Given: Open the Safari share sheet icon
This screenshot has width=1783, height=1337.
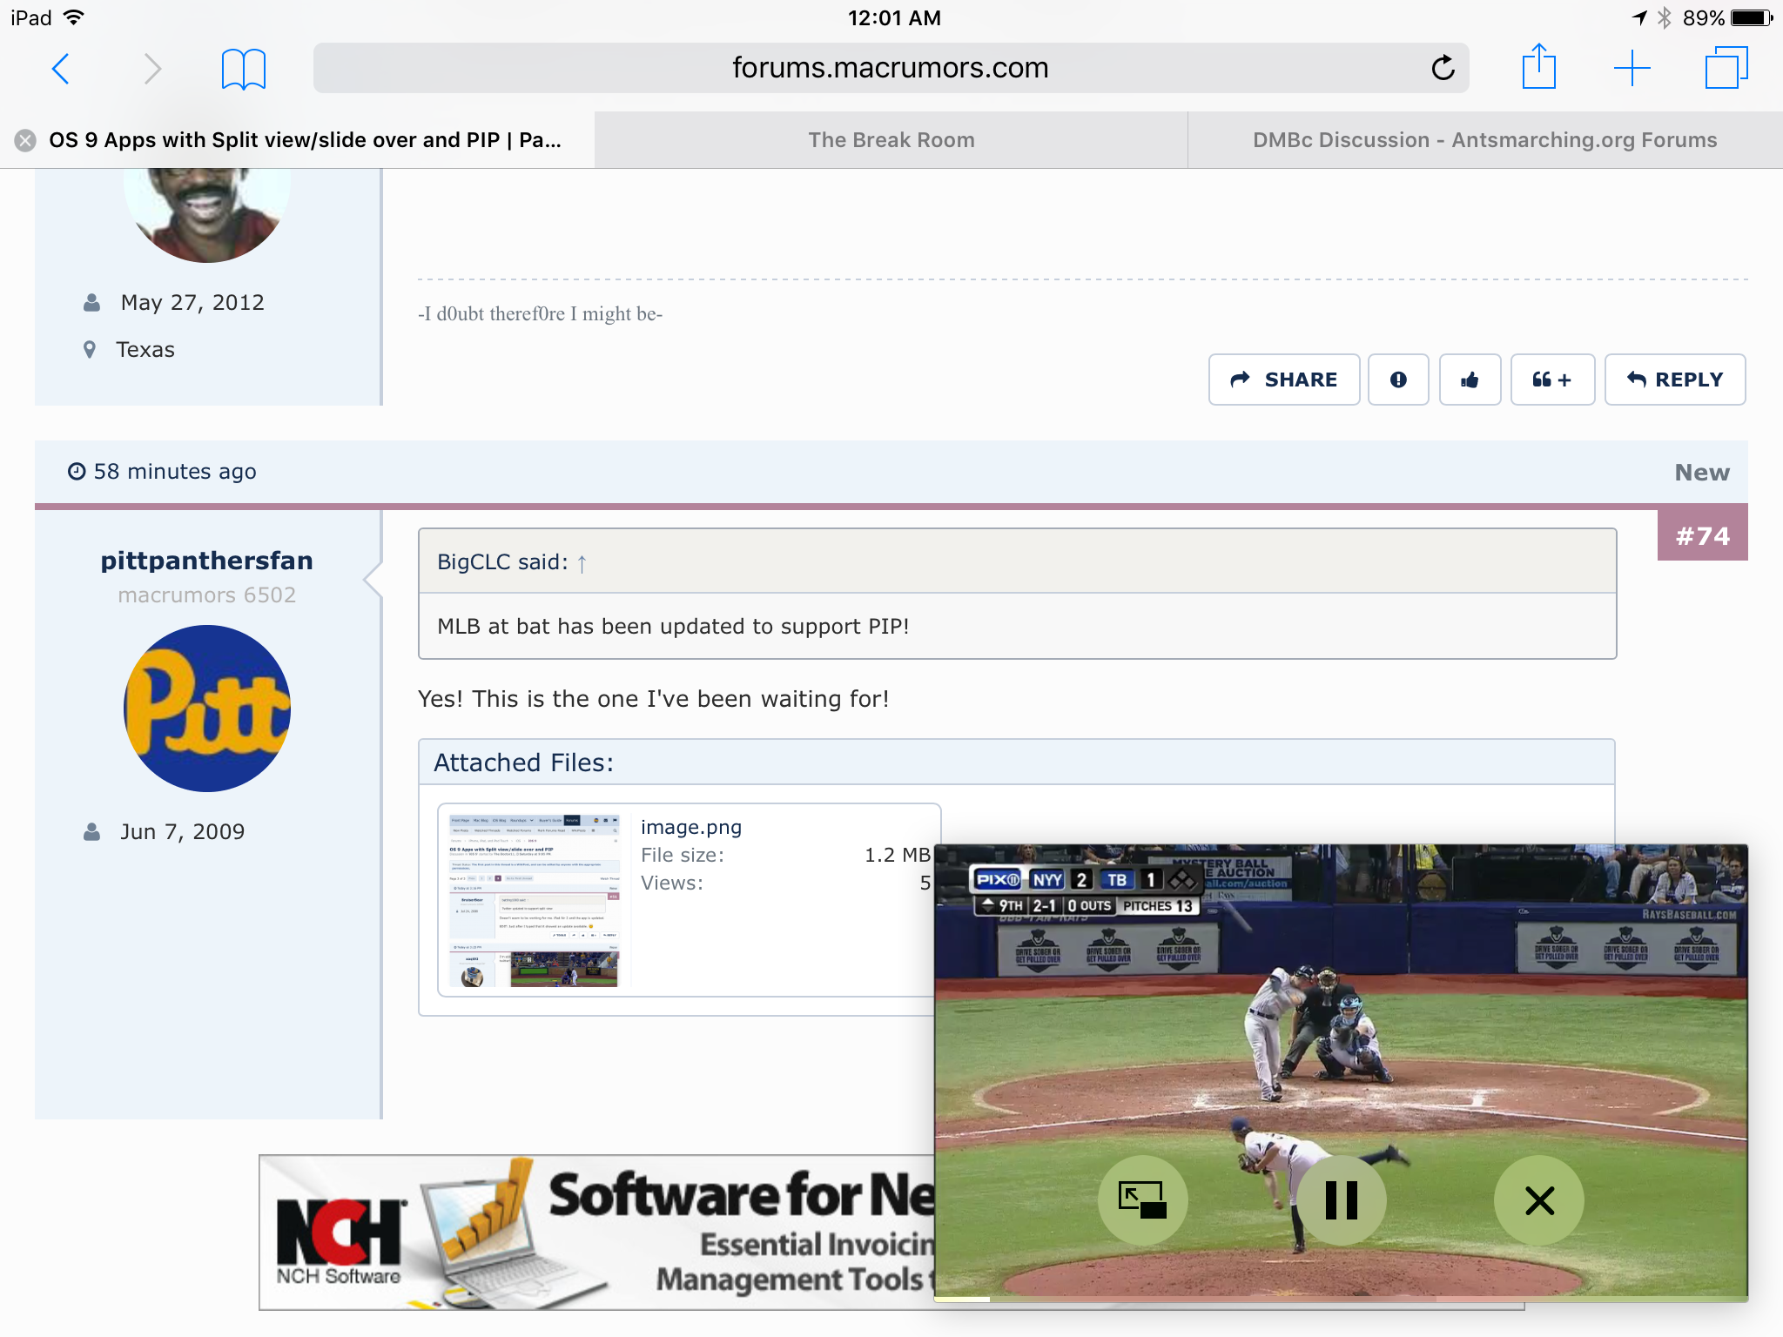Looking at the screenshot, I should (x=1538, y=67).
